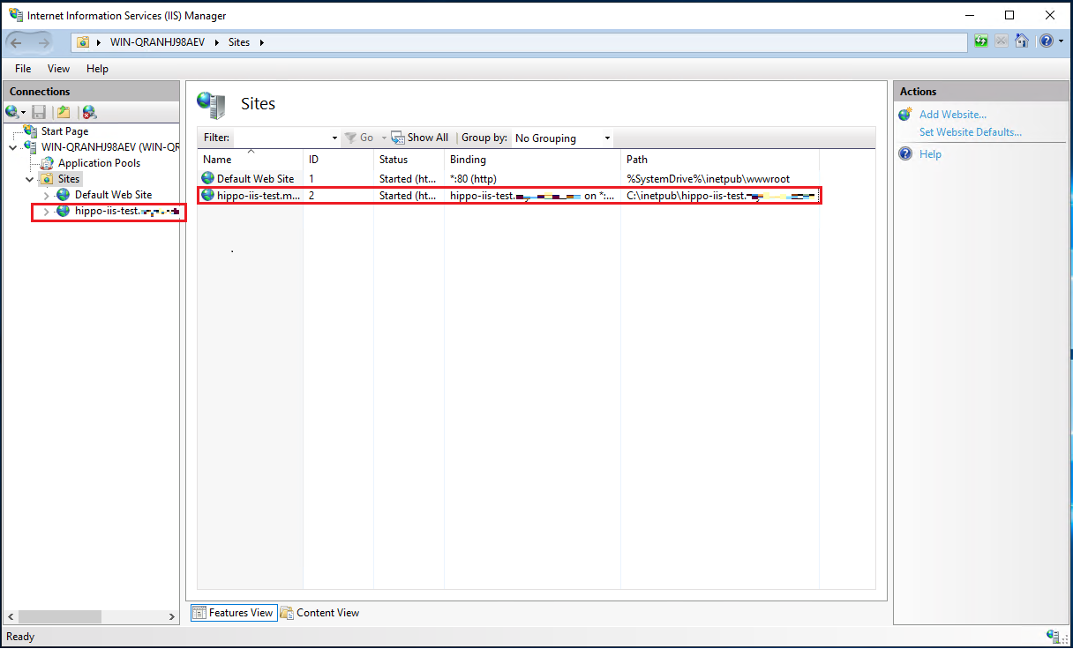The width and height of the screenshot is (1073, 649).
Task: Click *:80 (http) binding cell
Action: 473,179
